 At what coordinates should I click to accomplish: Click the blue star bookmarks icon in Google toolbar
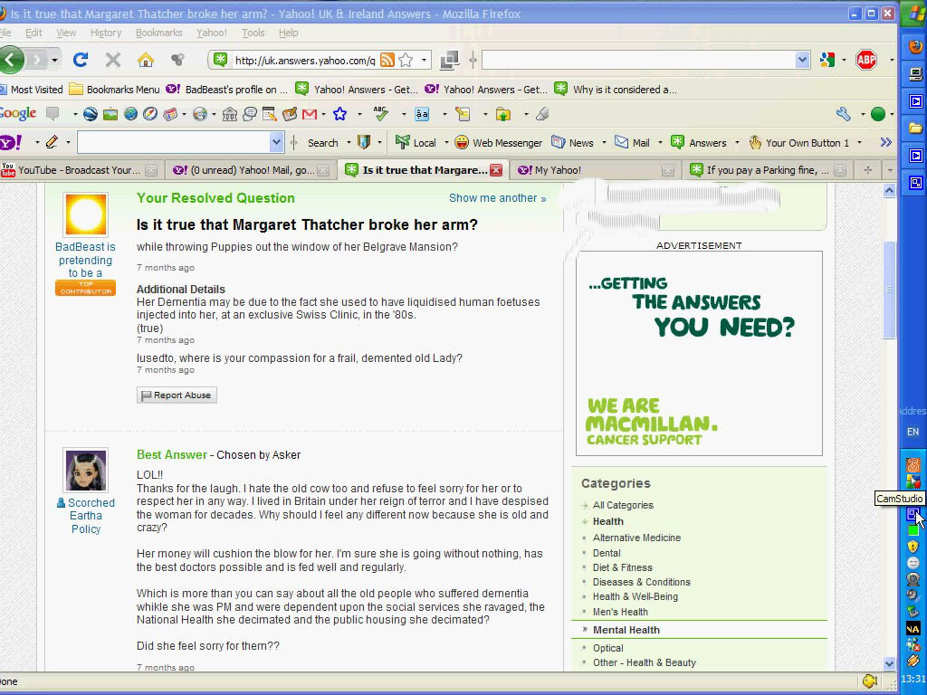point(340,113)
